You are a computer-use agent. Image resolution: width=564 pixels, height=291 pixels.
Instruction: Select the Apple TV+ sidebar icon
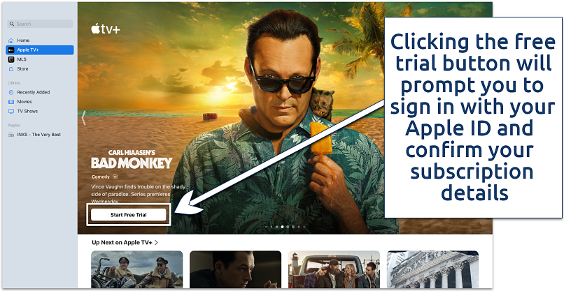pyautogui.click(x=10, y=50)
